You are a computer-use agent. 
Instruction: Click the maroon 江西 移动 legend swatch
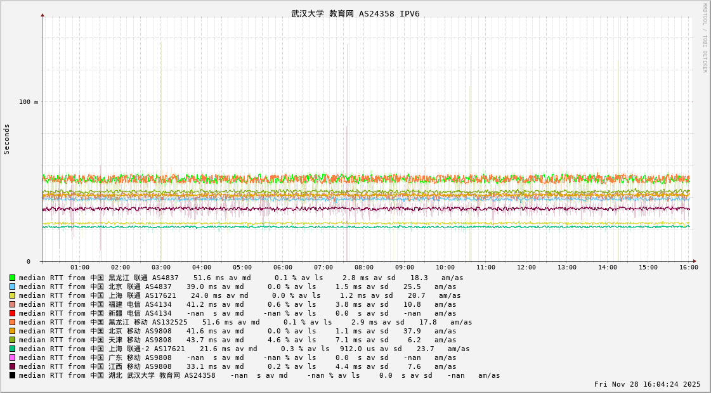coord(12,366)
